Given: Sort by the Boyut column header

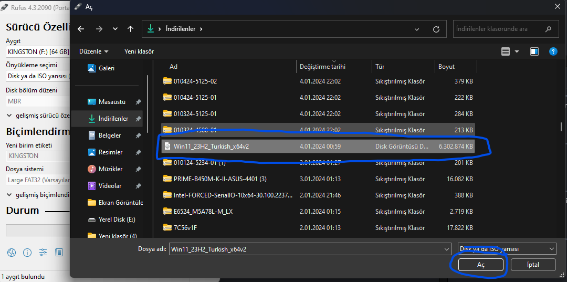Looking at the screenshot, I should [x=447, y=67].
